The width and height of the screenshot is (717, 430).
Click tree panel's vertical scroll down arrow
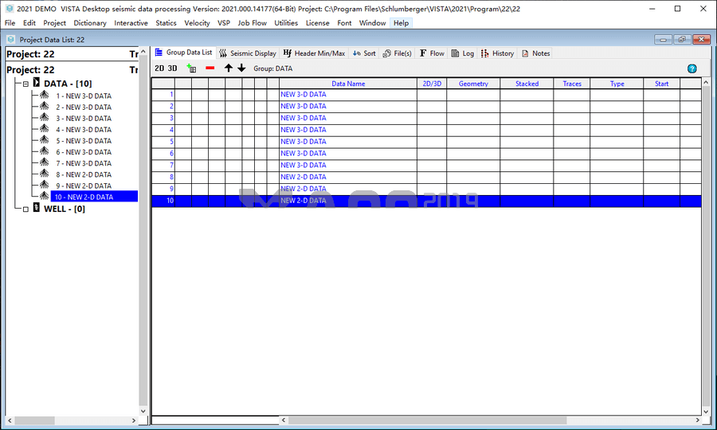[143, 411]
